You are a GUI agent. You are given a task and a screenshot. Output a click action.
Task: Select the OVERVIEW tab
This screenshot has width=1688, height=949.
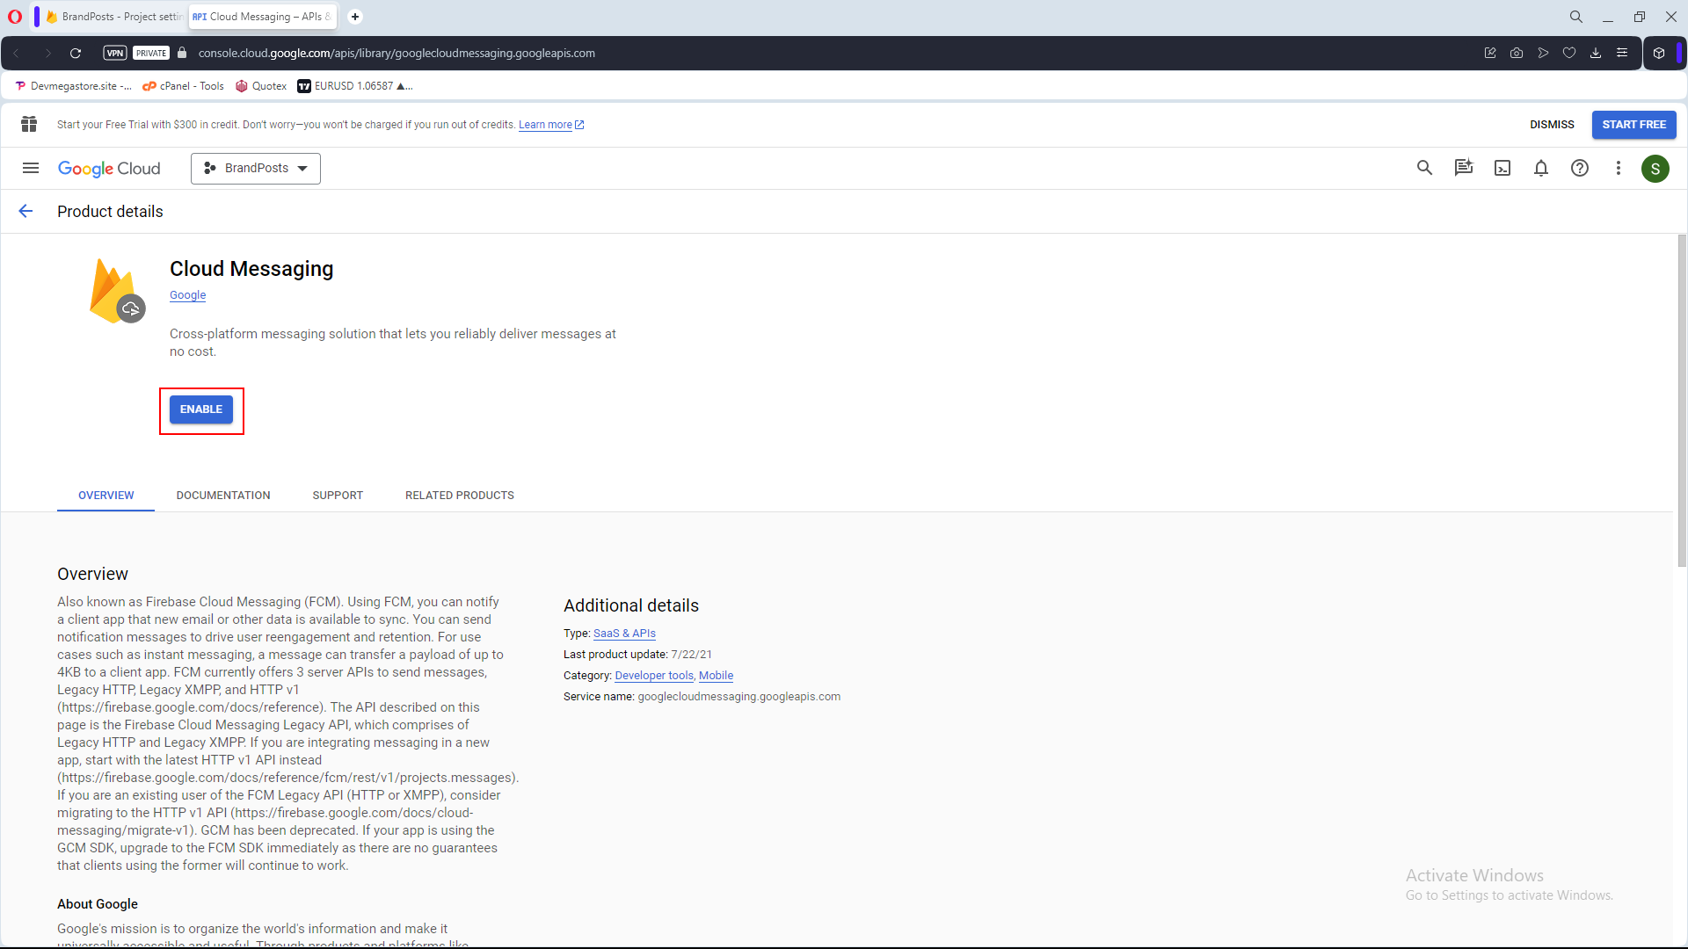pos(106,496)
